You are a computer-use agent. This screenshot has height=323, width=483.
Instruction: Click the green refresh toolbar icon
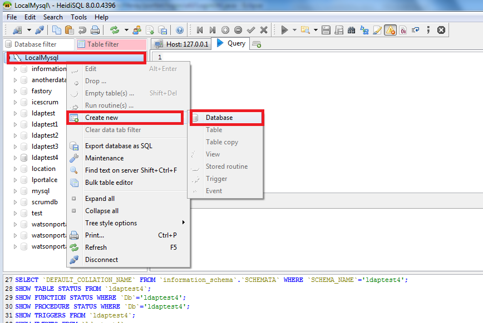(x=115, y=30)
